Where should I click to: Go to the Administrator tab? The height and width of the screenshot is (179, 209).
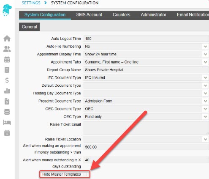click(153, 15)
